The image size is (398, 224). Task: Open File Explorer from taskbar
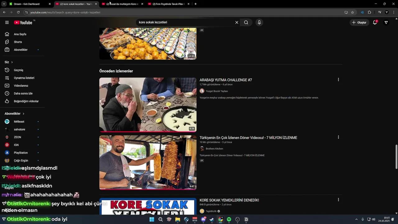178,219
